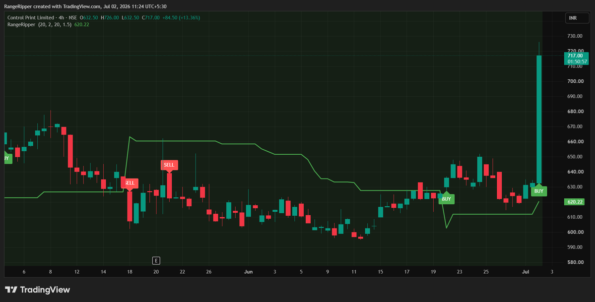Click the 690.00 price axis label
595x302 pixels.
(x=575, y=96)
